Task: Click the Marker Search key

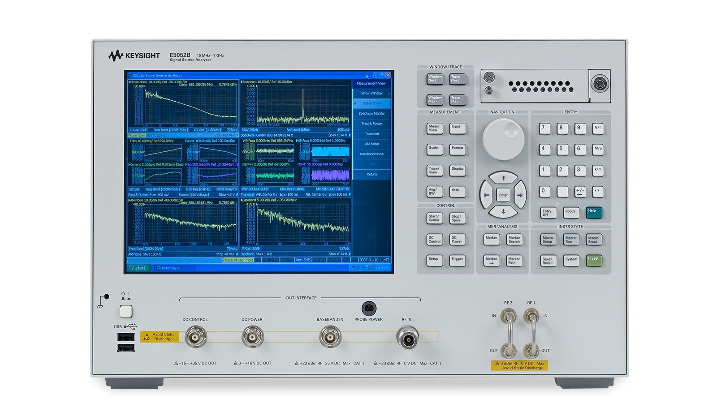Action: (514, 240)
